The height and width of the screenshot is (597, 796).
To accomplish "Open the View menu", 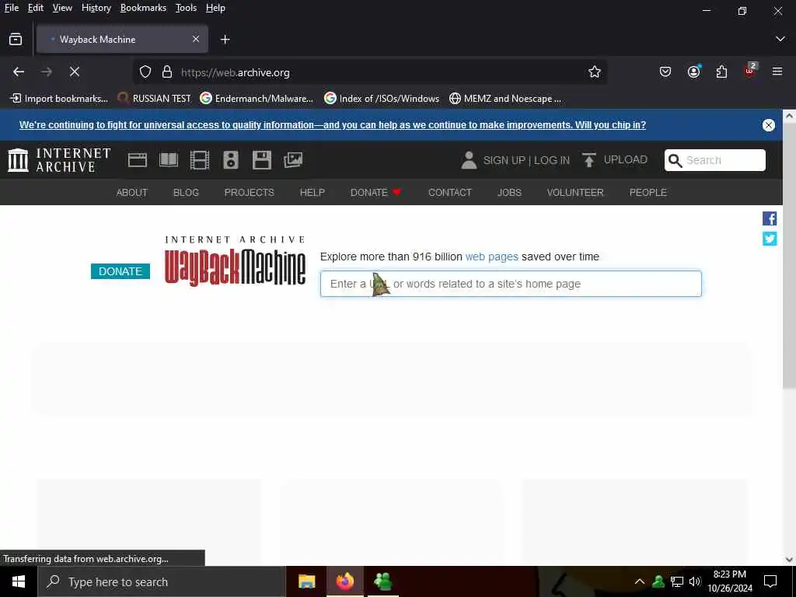I will click(62, 8).
